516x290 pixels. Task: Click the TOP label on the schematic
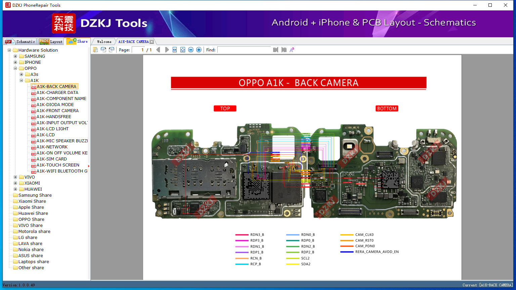point(225,108)
